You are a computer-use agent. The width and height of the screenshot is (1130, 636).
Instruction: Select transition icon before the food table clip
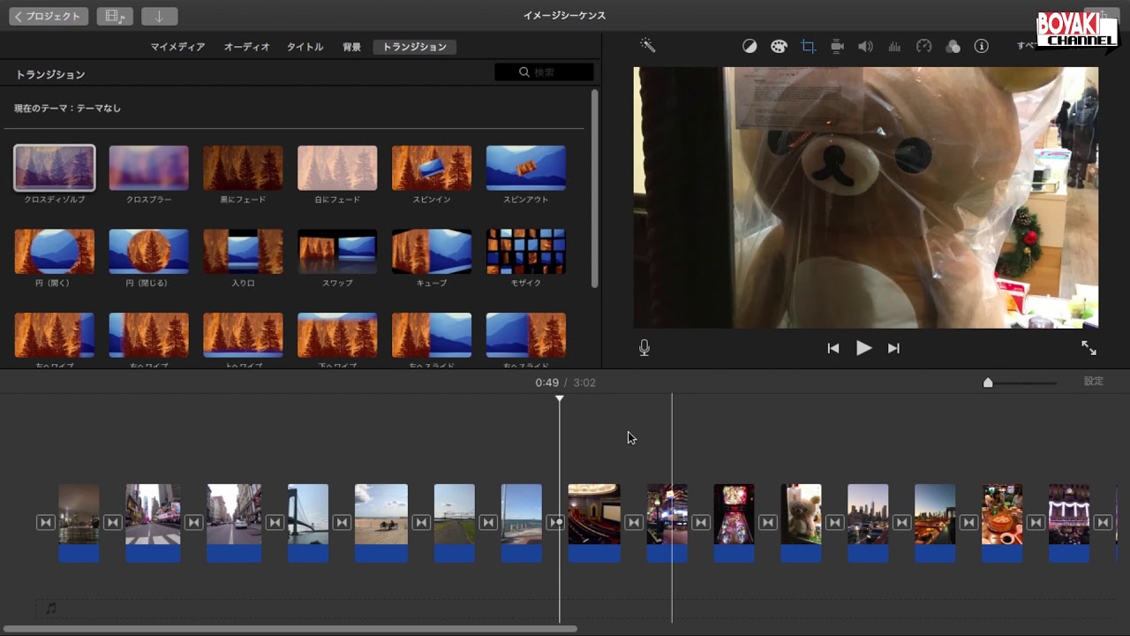[968, 522]
